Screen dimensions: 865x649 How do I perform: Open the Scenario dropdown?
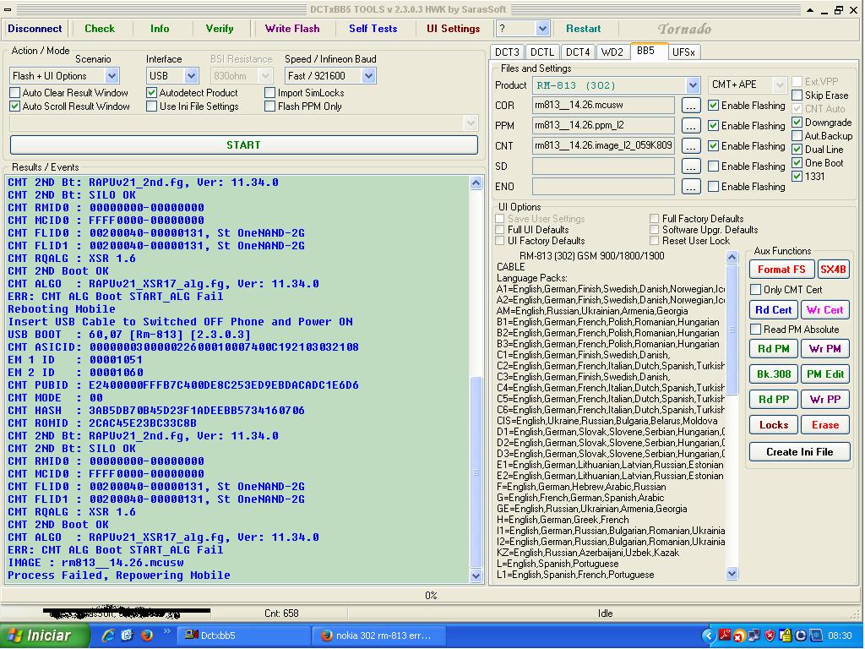pyautogui.click(x=112, y=75)
